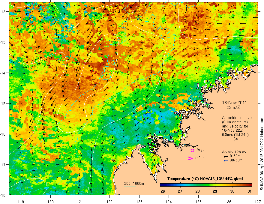Click the cyan 200 1000m depth contour legend line

tap(130, 187)
